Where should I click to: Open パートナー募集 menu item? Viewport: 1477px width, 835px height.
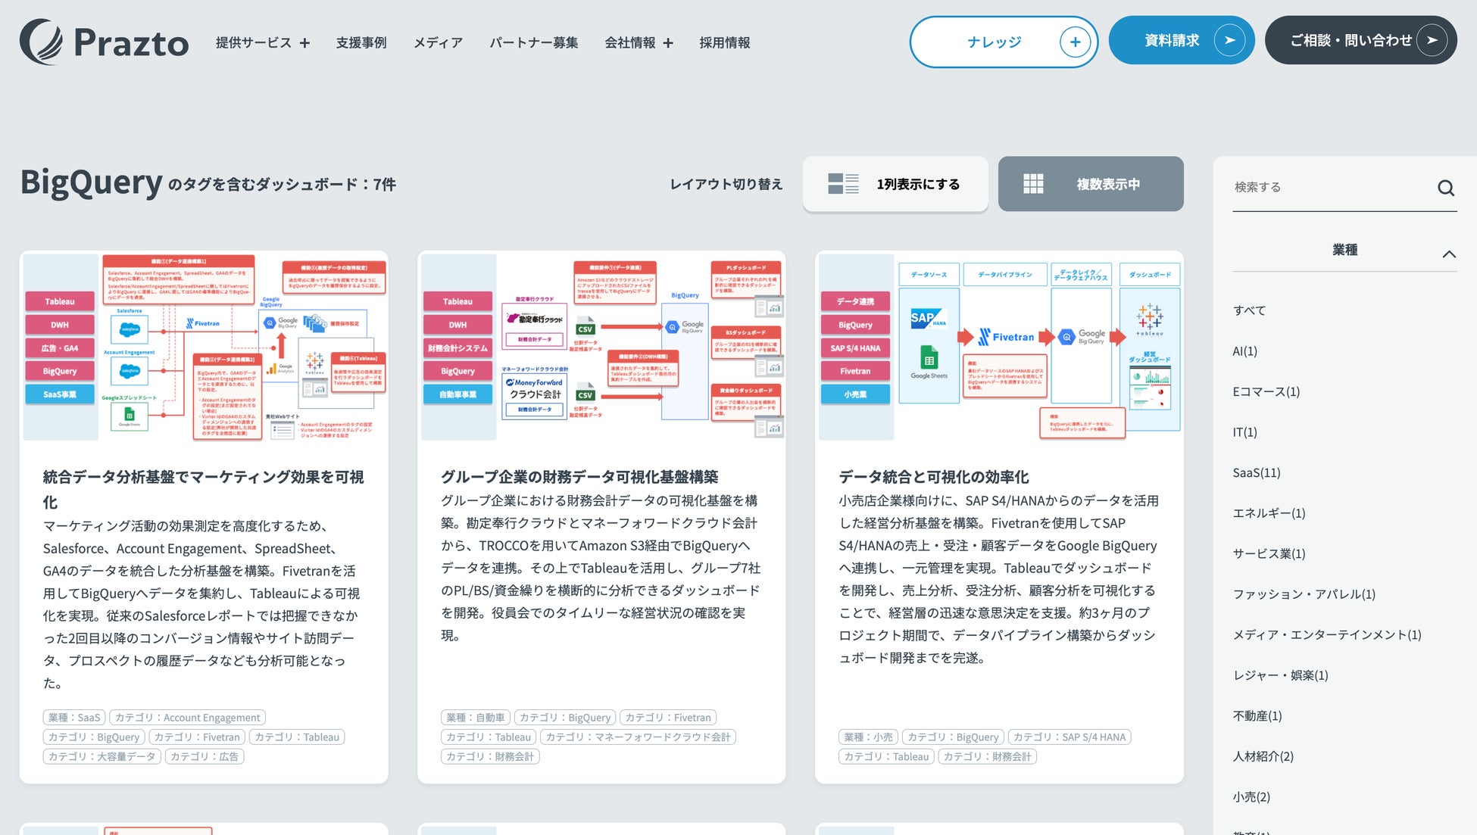(533, 43)
